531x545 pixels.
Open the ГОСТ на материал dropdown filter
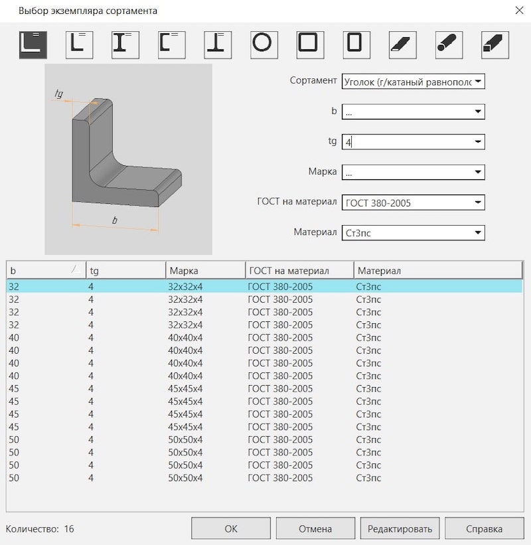[478, 202]
